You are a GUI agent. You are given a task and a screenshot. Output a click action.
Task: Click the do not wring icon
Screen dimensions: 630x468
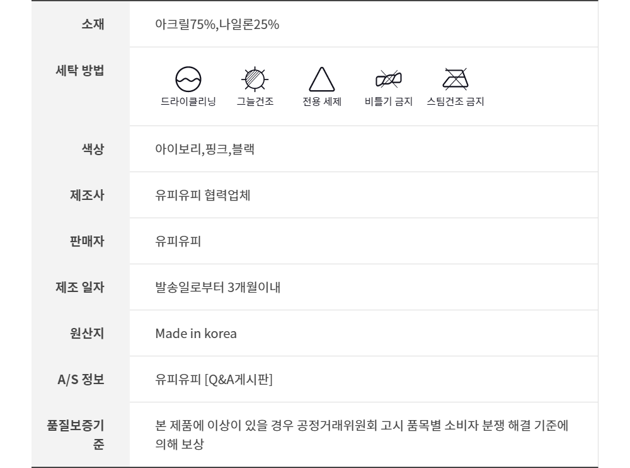(x=389, y=79)
